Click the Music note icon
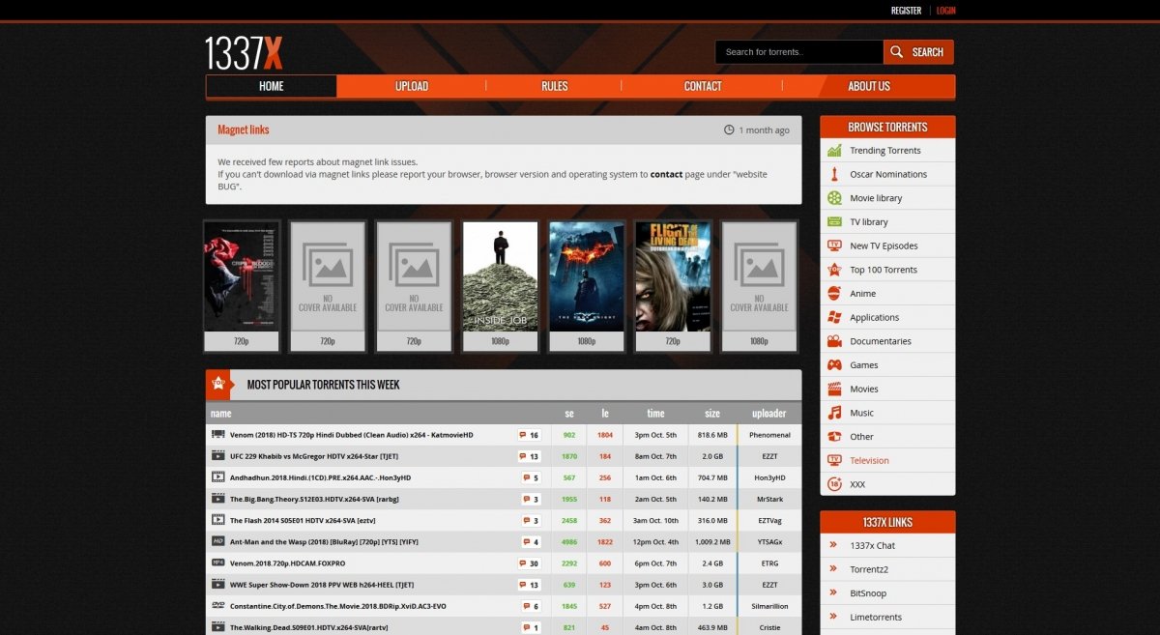 point(834,413)
